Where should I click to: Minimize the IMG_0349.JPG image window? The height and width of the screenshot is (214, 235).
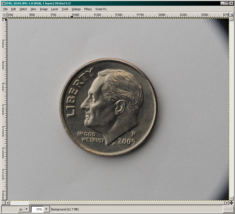[223, 3]
